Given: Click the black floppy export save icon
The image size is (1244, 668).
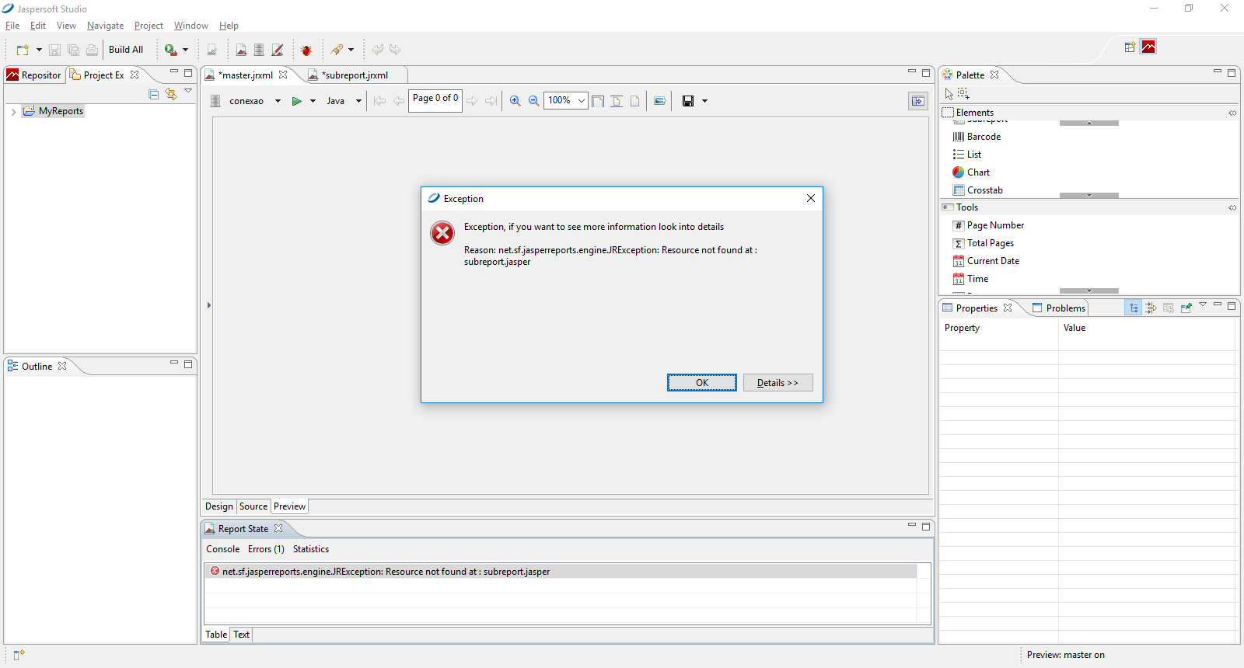Looking at the screenshot, I should 688,101.
